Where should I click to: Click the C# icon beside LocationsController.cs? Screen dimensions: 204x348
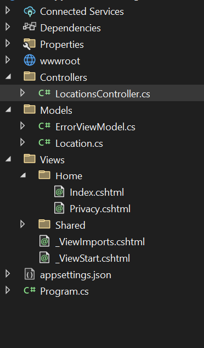click(x=44, y=93)
